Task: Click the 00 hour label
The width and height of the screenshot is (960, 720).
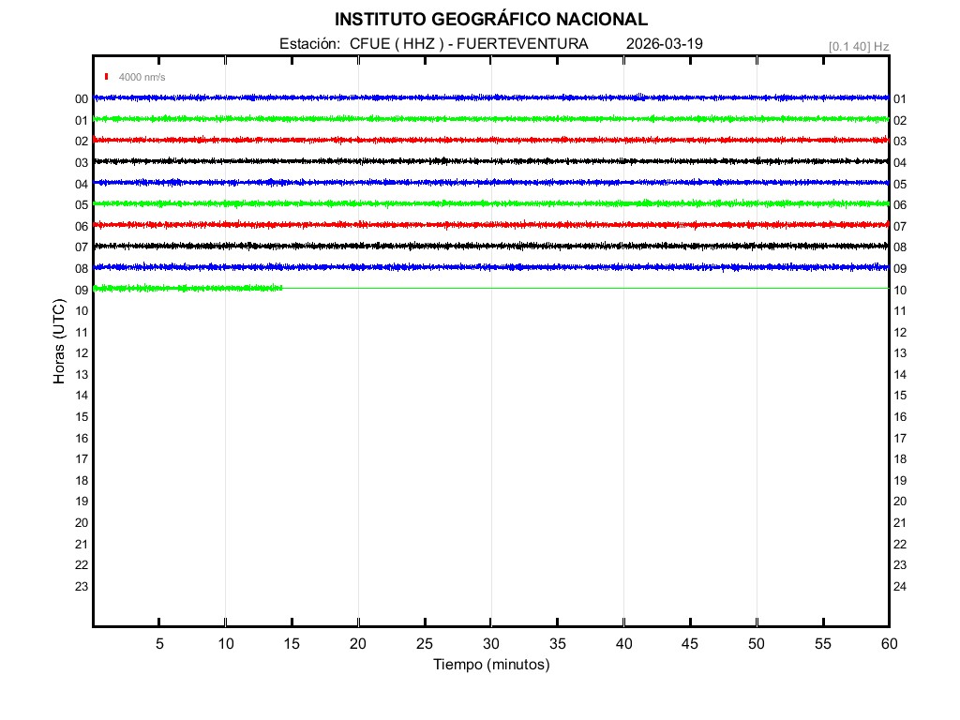Action: tap(82, 99)
